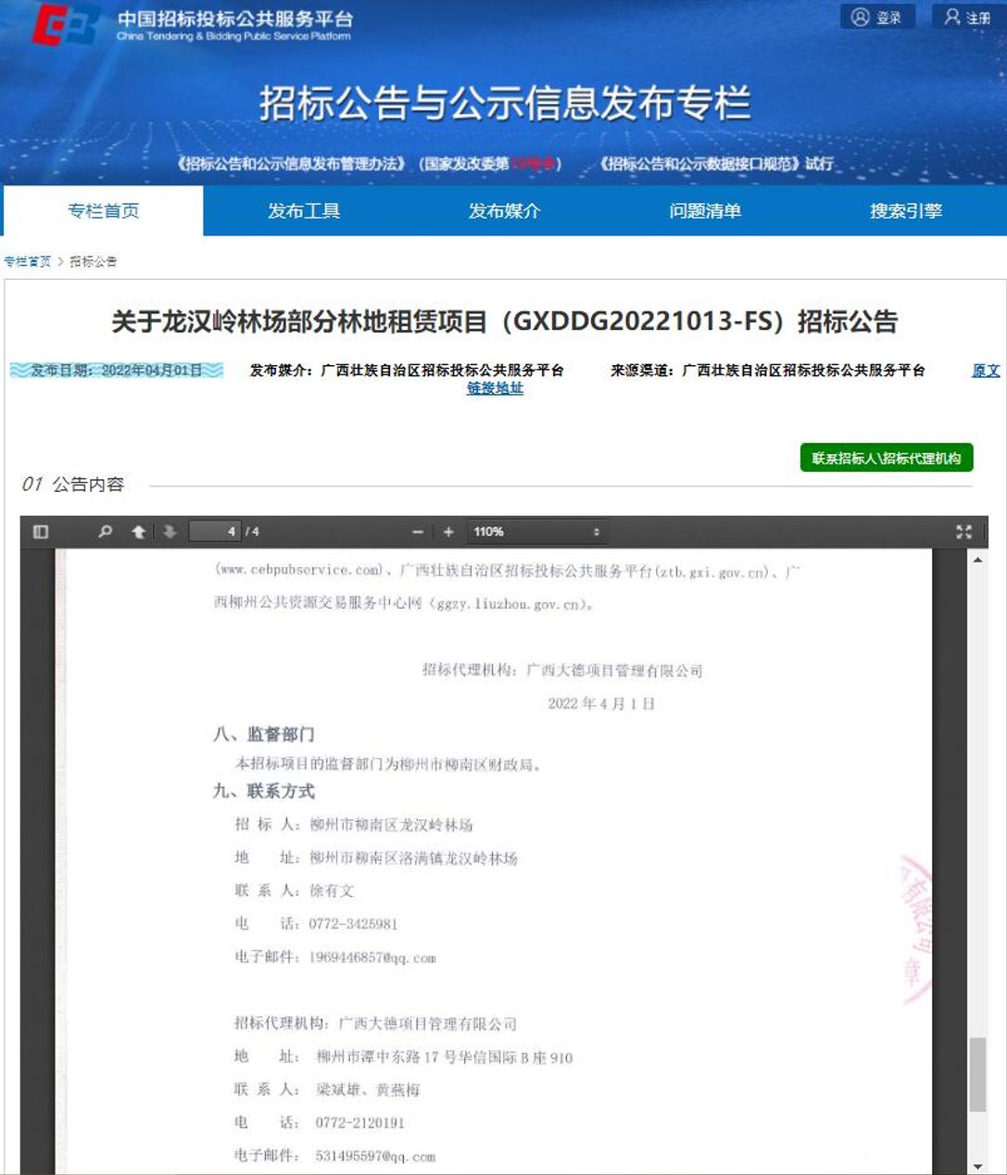
Task: Click the 招标公告 breadcrumb item
Action: [94, 261]
